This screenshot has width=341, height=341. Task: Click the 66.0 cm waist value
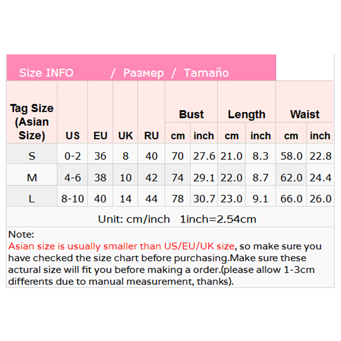coord(292,198)
